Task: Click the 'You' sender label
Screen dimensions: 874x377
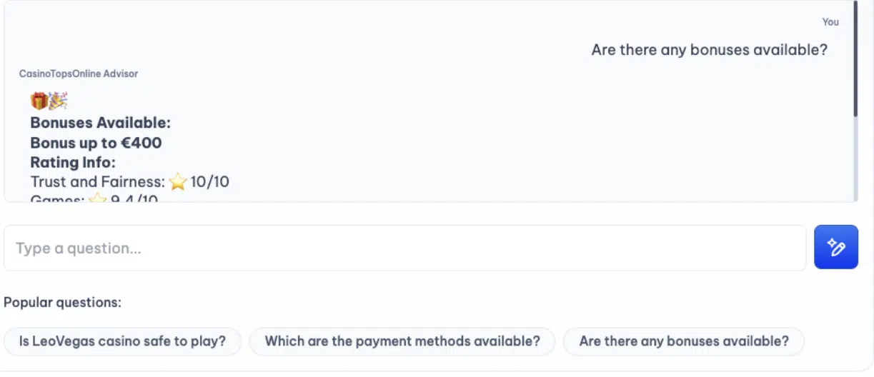Action: point(830,22)
